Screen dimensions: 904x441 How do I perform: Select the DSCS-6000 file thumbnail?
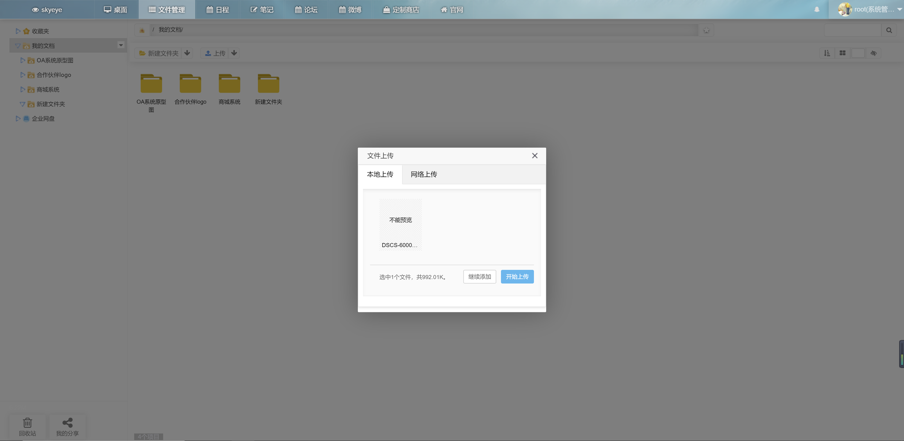400,224
